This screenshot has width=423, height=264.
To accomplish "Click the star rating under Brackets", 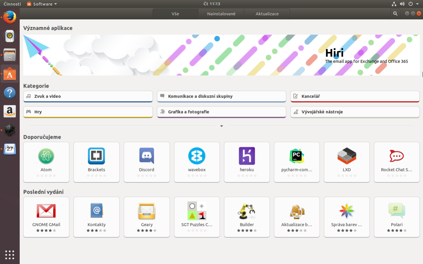I will click(x=96, y=176).
